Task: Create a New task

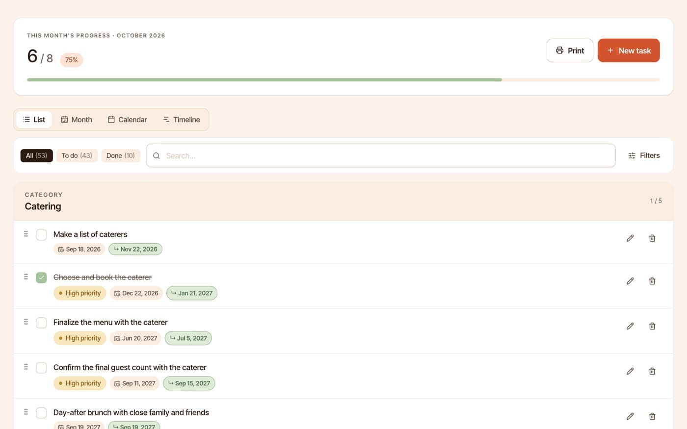Action: click(x=629, y=50)
